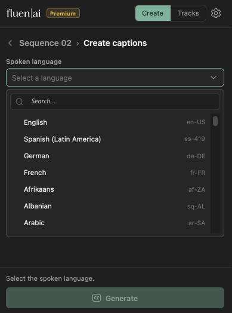This screenshot has height=313, width=232.
Task: Click the en-US language code
Action: (x=196, y=122)
